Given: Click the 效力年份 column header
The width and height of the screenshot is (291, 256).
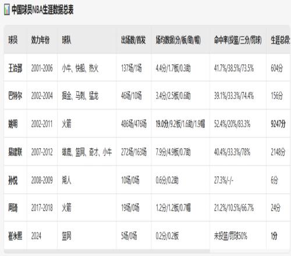Looking at the screenshot, I should 40,40.
